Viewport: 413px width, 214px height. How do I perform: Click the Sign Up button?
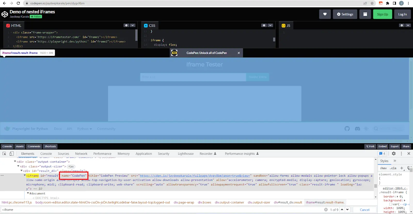pos(383,14)
